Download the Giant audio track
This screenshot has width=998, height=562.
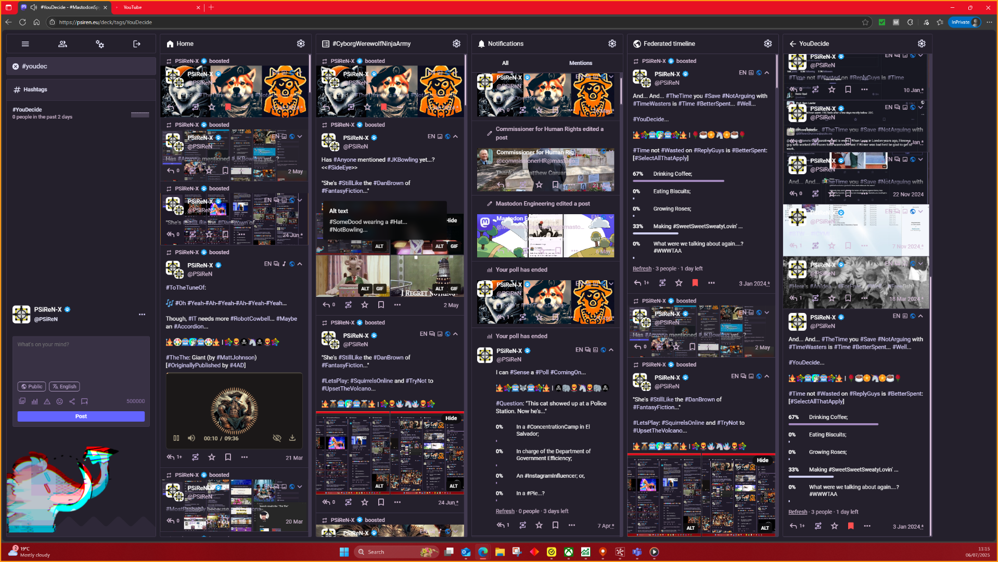[x=292, y=438]
